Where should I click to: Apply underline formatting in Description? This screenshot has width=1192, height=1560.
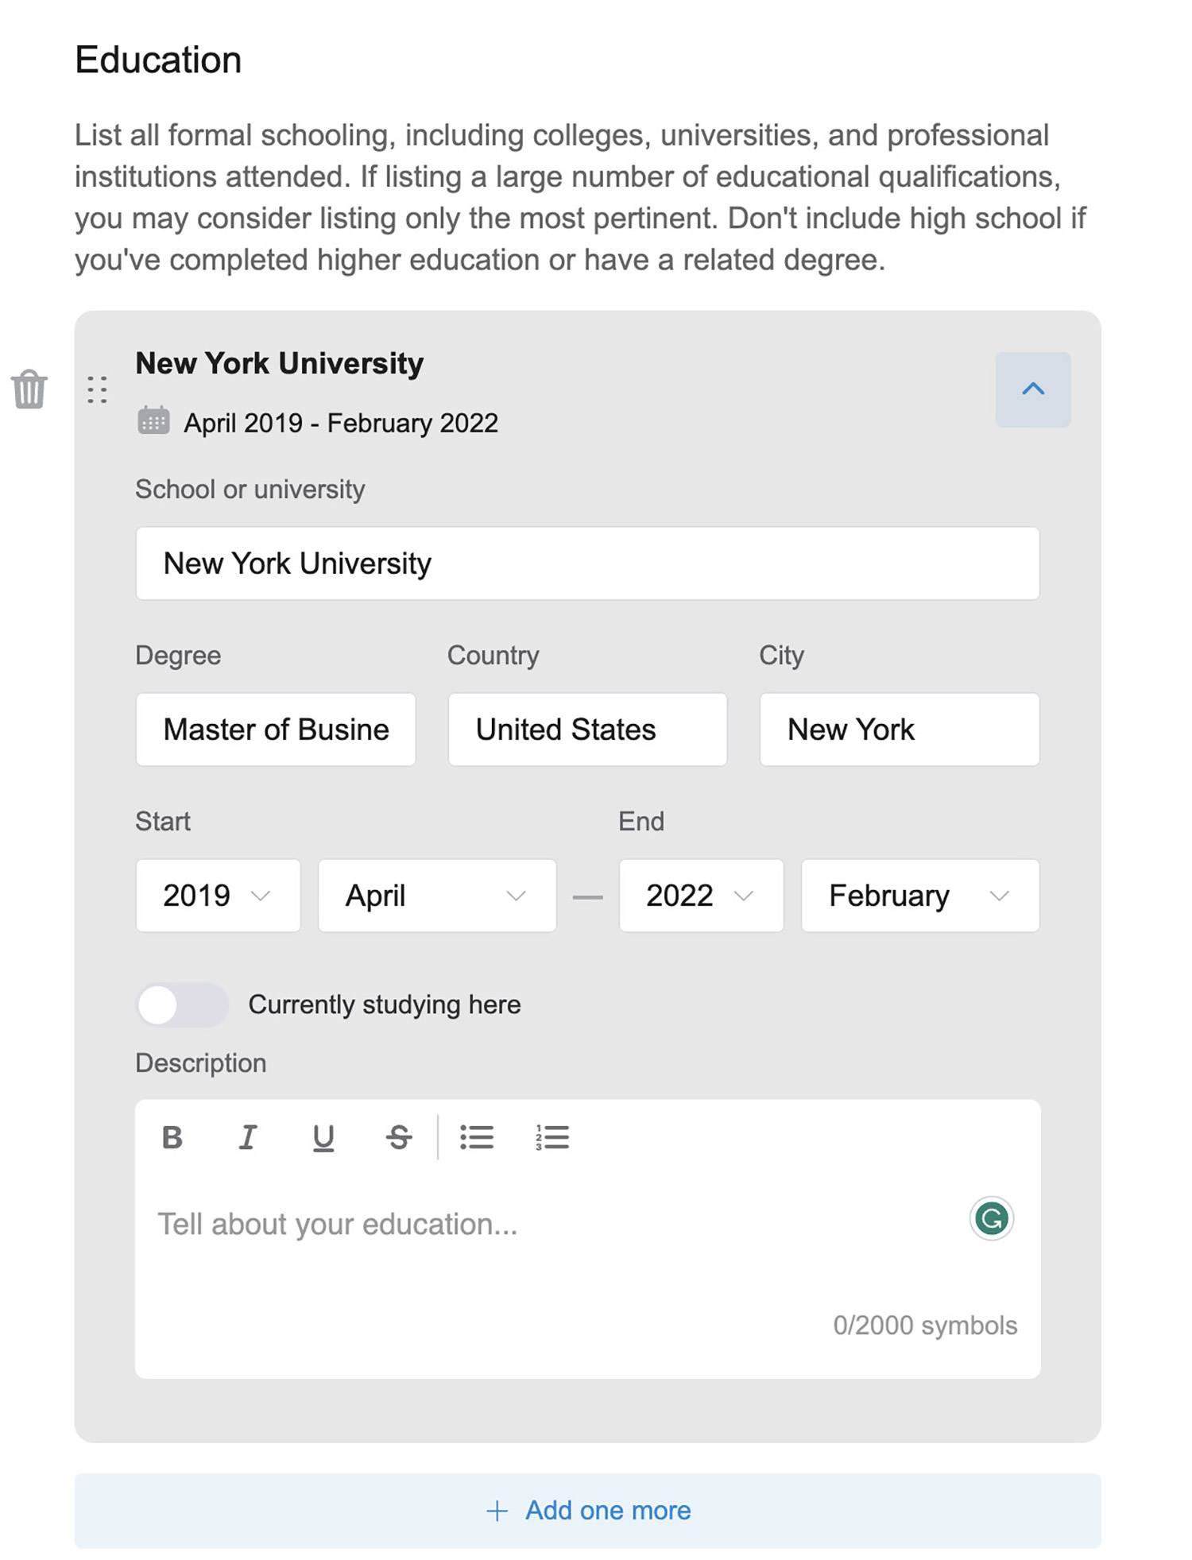coord(323,1137)
